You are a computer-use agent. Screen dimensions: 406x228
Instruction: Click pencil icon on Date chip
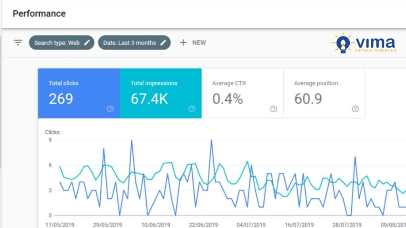pyautogui.click(x=163, y=43)
